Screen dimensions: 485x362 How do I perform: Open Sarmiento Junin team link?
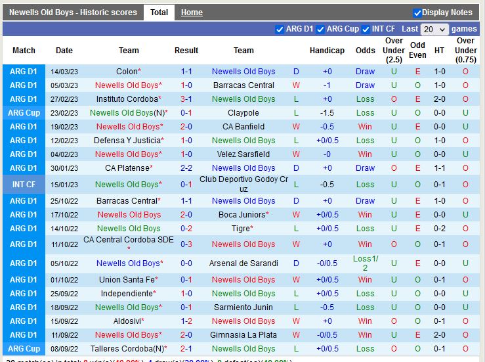pos(243,307)
